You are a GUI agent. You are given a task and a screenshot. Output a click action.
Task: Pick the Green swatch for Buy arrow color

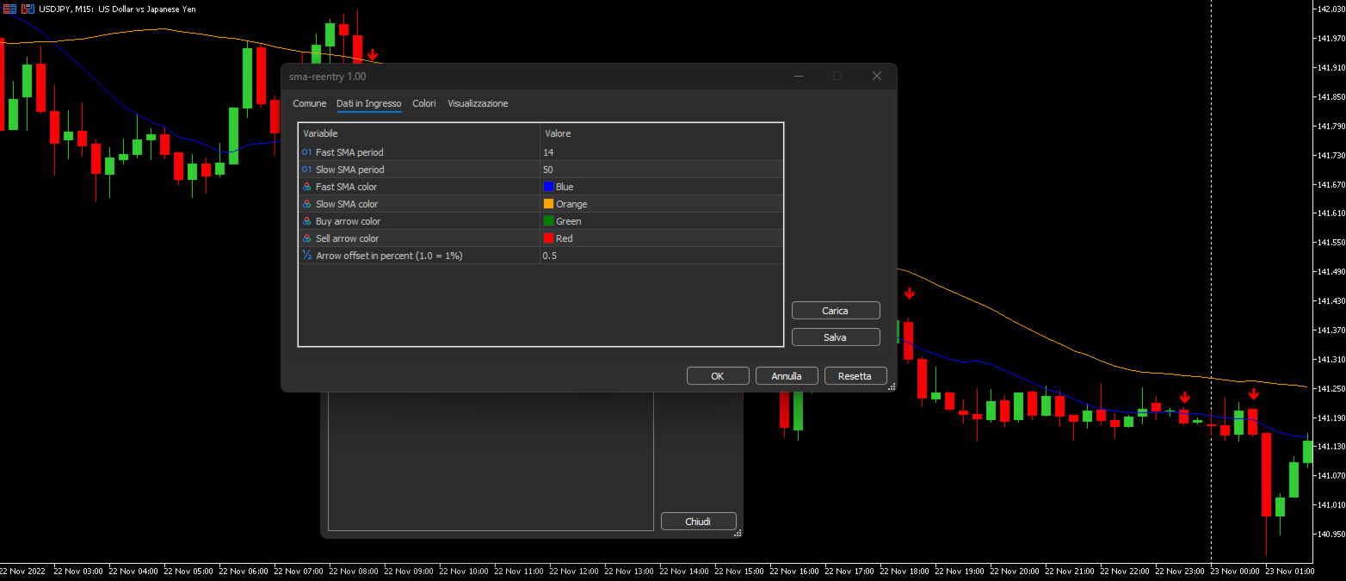tap(548, 221)
